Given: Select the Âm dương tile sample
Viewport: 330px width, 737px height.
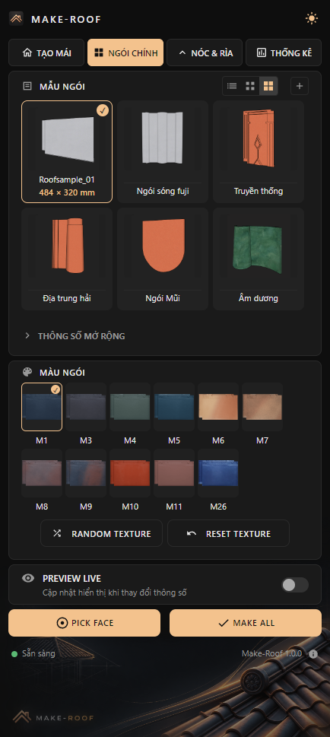Looking at the screenshot, I should (x=259, y=259).
